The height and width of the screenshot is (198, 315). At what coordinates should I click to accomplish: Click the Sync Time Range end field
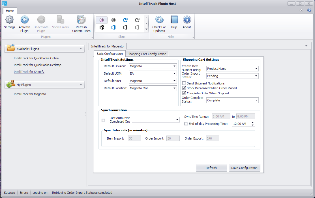tap(245, 116)
